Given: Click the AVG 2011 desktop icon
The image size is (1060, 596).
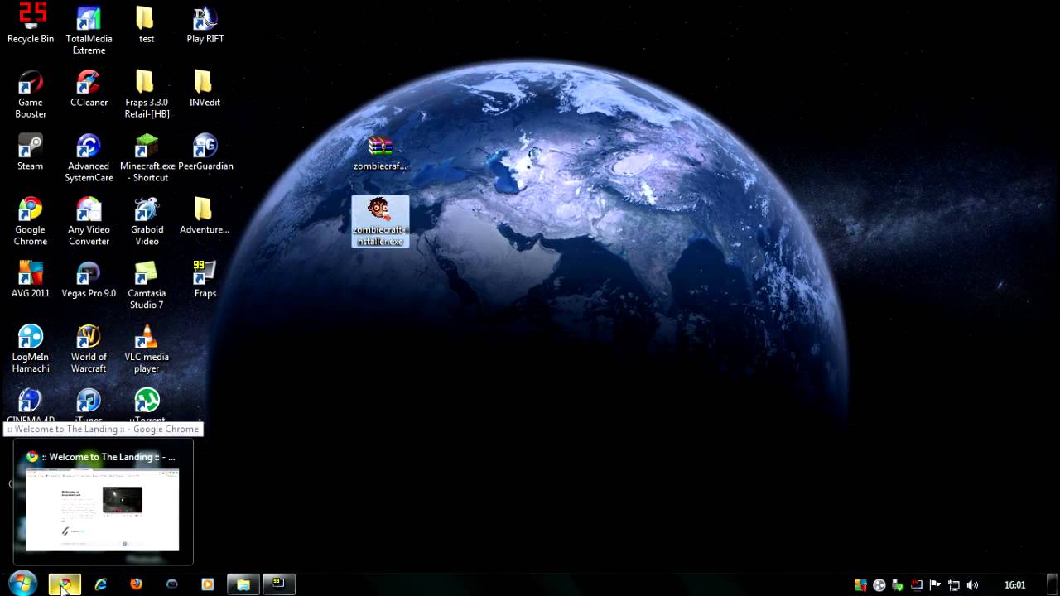Looking at the screenshot, I should click(x=31, y=280).
